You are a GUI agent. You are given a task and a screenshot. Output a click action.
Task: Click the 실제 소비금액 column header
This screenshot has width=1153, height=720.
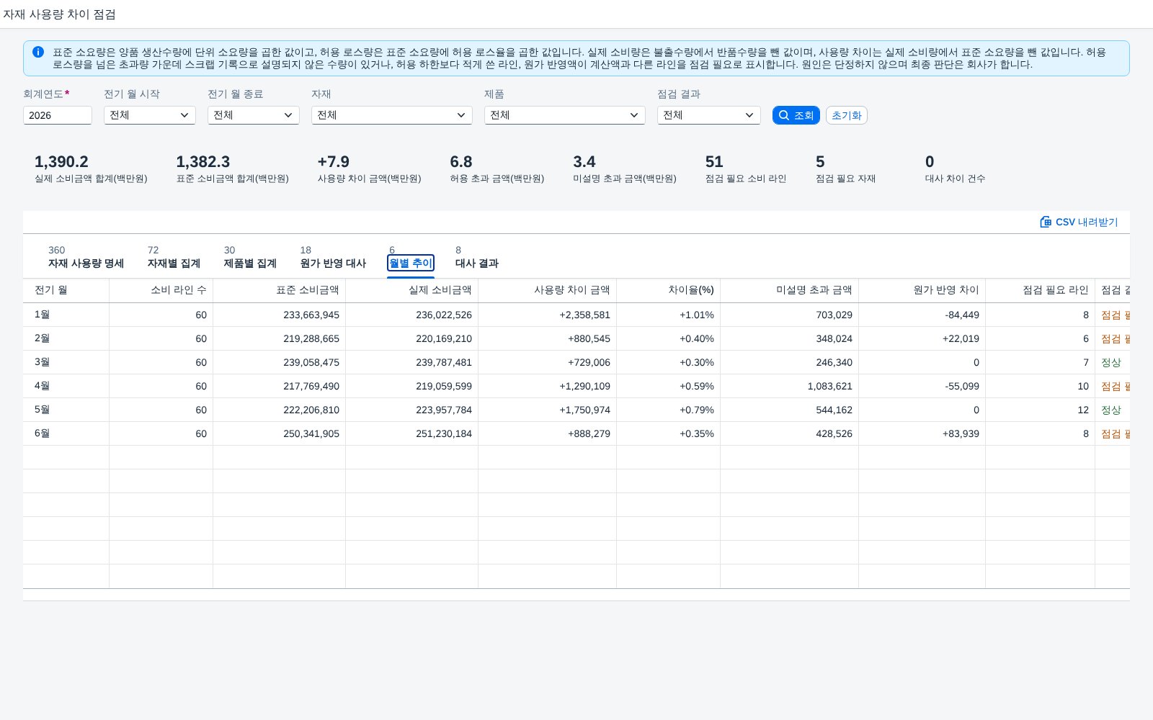click(x=411, y=290)
